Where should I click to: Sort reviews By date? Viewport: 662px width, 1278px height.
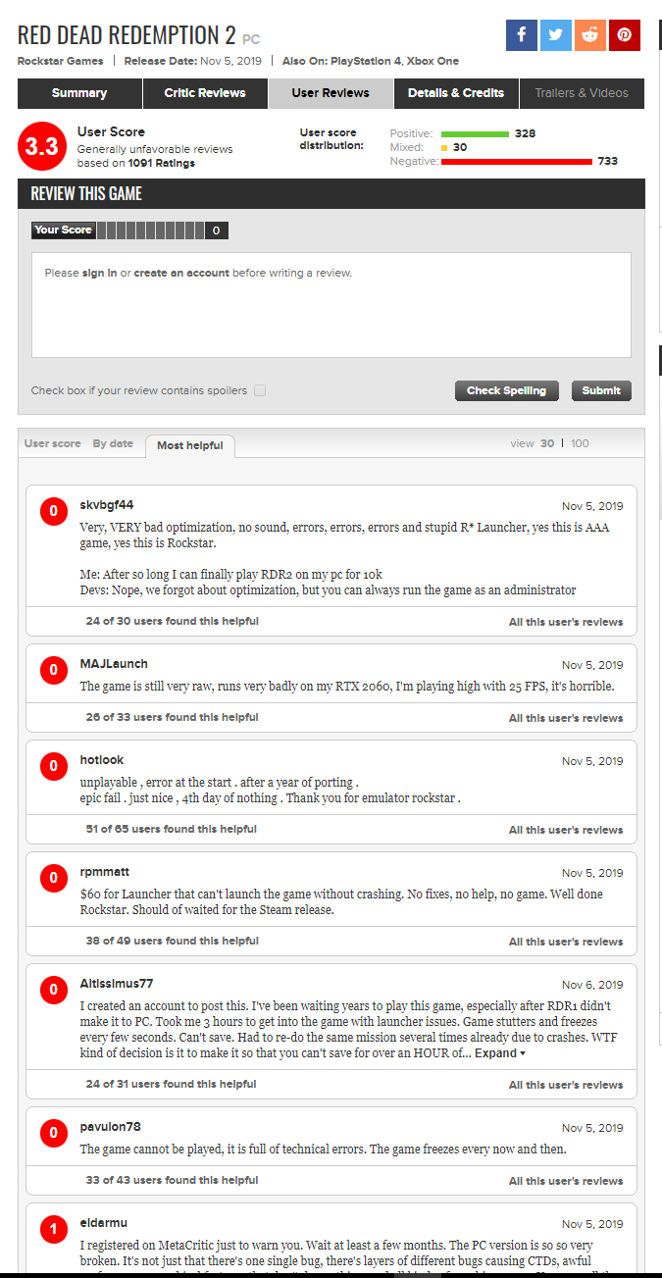[113, 443]
